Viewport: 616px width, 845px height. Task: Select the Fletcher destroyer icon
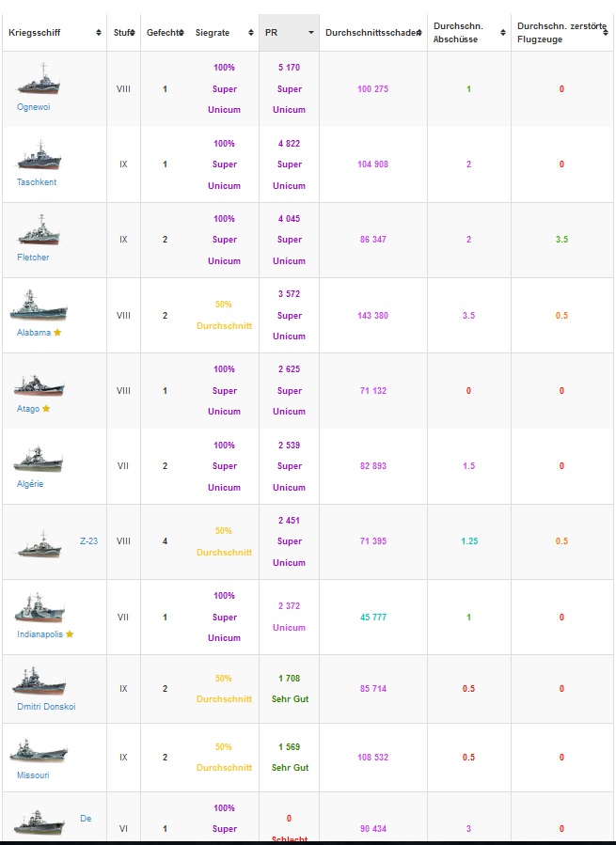[x=39, y=230]
